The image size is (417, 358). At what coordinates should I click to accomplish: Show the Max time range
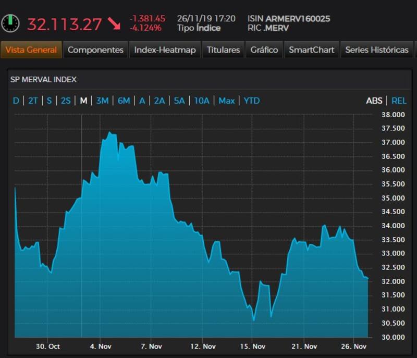point(226,101)
